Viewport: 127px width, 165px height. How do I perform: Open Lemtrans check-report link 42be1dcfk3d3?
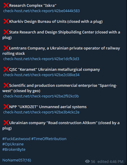[x=41, y=59]
